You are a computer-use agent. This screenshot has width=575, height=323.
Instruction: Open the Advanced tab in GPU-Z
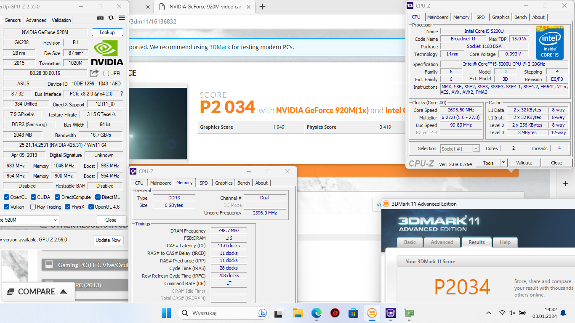tap(36, 20)
